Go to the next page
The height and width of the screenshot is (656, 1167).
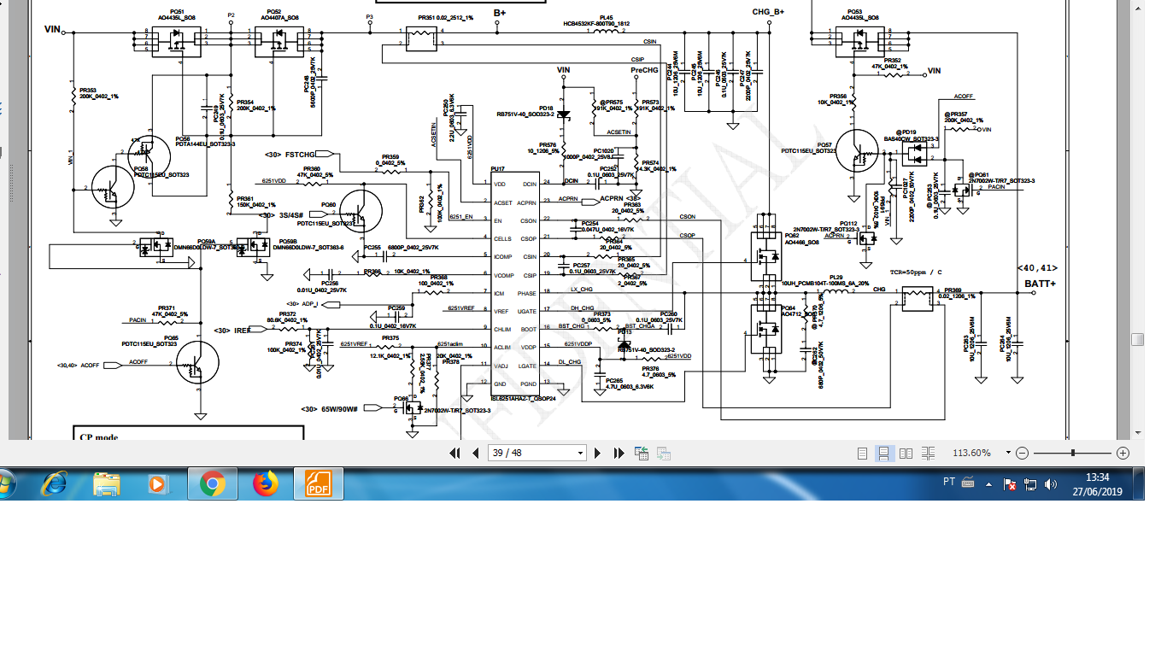[x=598, y=453]
